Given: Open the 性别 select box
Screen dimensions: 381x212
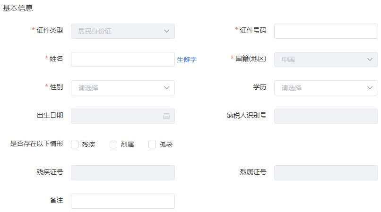Looking at the screenshot, I should pyautogui.click(x=118, y=88).
